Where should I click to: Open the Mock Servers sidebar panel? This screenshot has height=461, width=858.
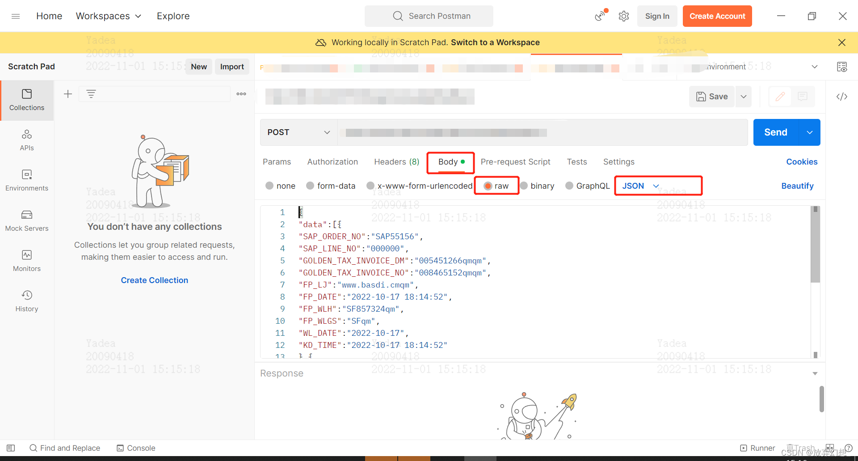(27, 221)
